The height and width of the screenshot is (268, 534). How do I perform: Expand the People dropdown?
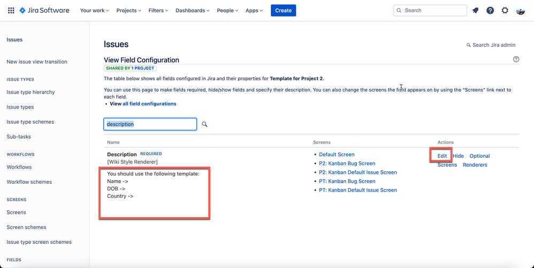click(x=228, y=11)
